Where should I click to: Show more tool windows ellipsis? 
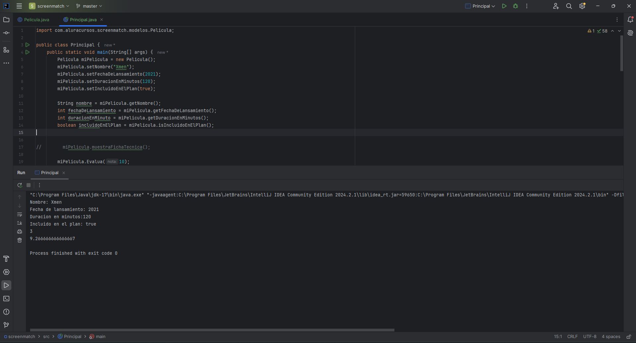pyautogui.click(x=6, y=63)
